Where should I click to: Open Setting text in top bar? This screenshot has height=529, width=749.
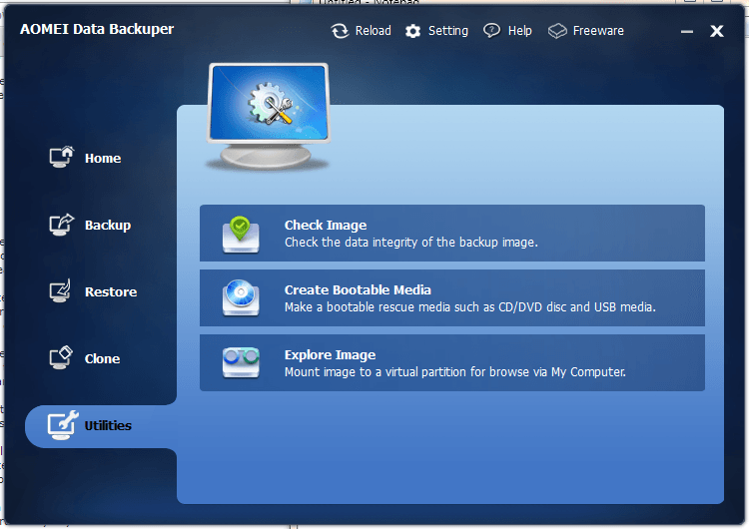click(x=448, y=31)
